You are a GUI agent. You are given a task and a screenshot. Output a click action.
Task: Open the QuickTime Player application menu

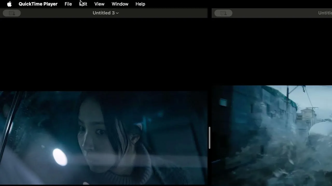[x=38, y=4]
